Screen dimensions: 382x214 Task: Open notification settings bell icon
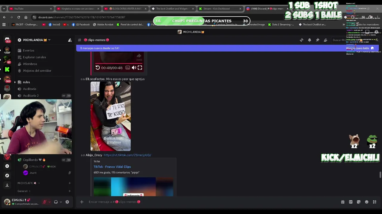click(x=309, y=40)
